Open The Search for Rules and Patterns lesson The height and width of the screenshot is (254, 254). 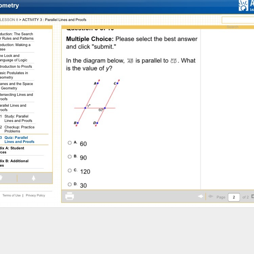point(17,36)
